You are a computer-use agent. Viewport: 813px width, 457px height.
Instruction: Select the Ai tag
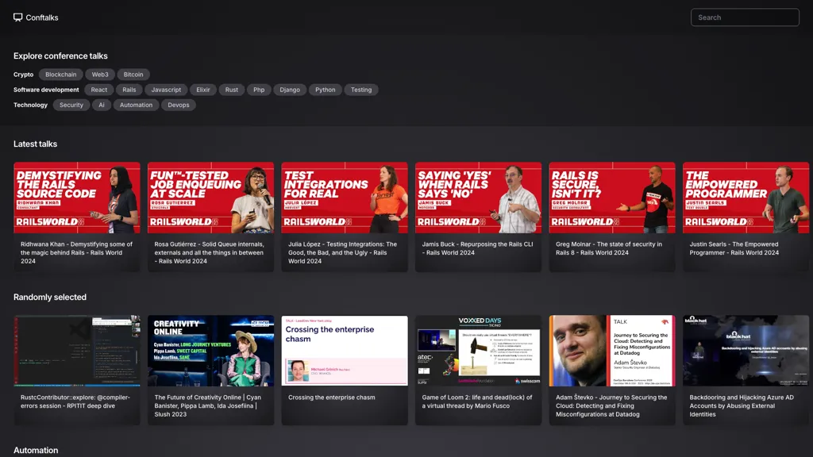102,105
